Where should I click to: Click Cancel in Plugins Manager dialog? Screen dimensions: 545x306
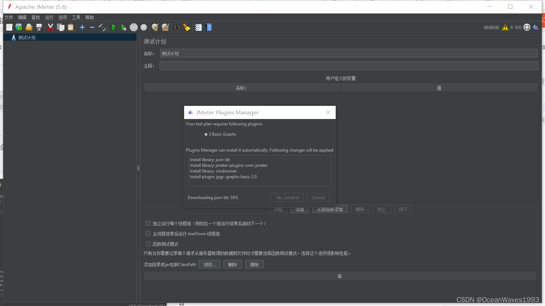click(318, 198)
